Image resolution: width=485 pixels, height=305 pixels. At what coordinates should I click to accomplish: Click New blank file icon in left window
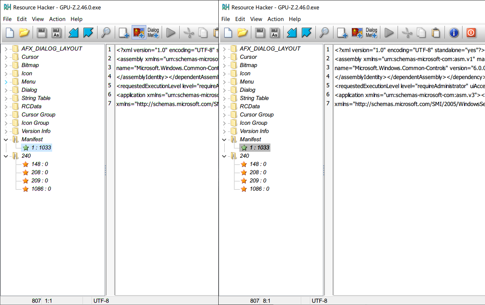[x=10, y=33]
